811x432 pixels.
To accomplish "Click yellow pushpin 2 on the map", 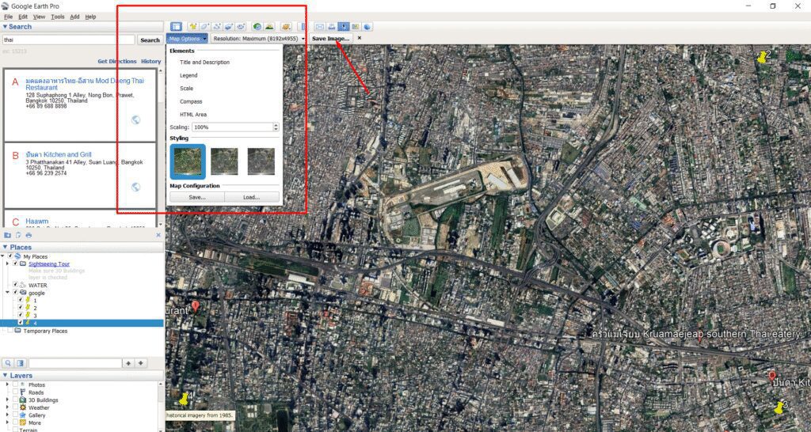I will coord(761,57).
